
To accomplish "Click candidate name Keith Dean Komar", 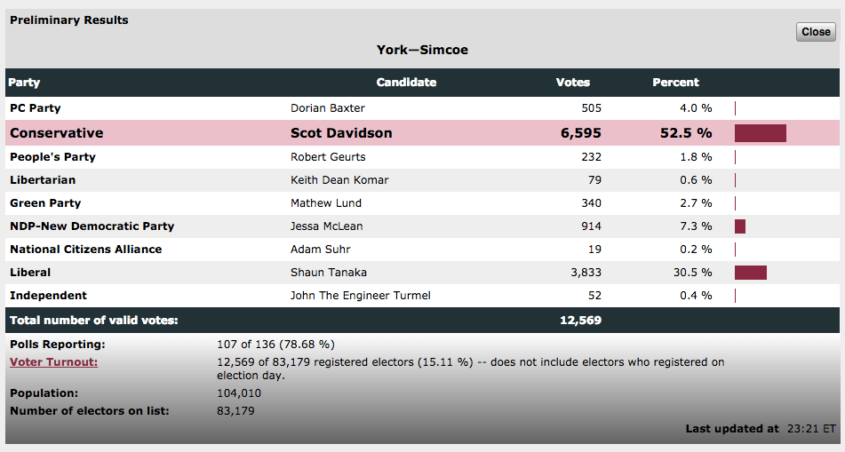I will [x=339, y=180].
